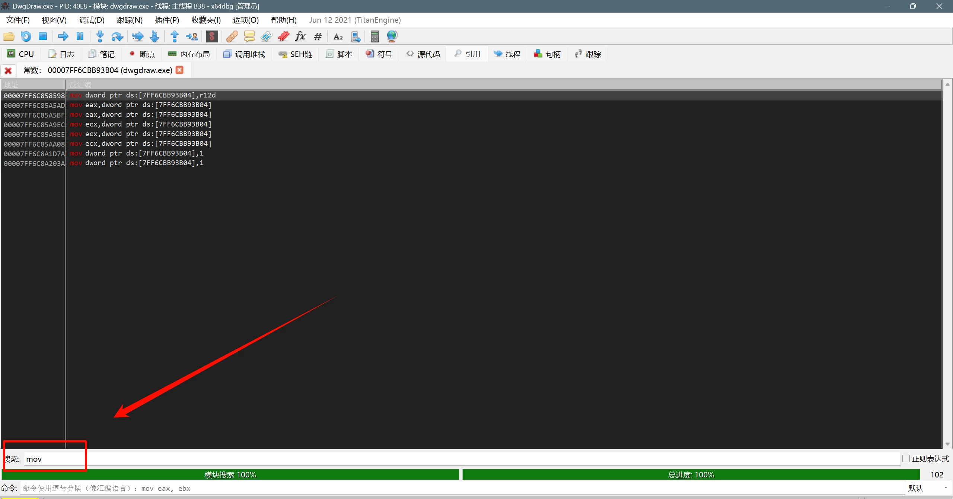Open the patches band-aid icon
This screenshot has width=953, height=499.
click(x=232, y=36)
